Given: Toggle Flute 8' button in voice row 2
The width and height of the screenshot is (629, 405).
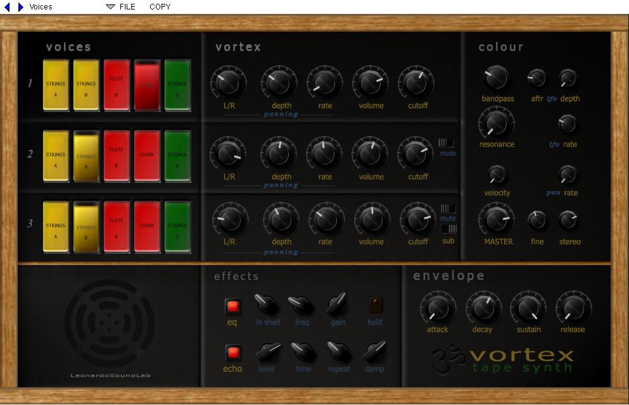Looking at the screenshot, I should click(x=117, y=156).
